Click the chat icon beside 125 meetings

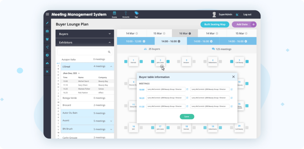pyautogui.click(x=213, y=49)
